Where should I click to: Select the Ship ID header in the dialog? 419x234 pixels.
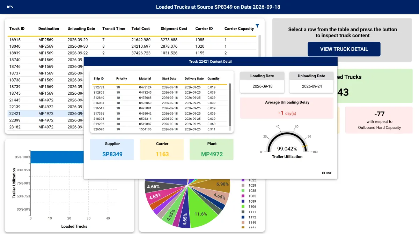point(98,79)
